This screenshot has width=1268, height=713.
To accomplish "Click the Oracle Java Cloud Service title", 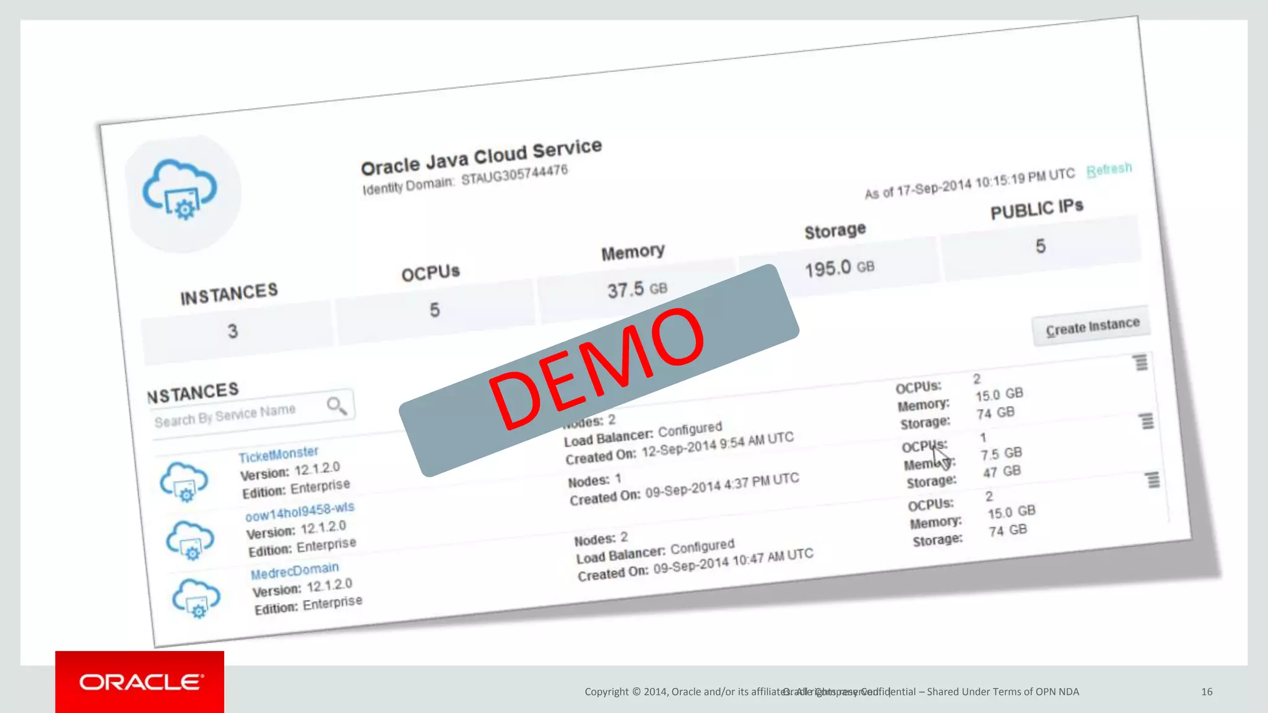I will tap(481, 157).
